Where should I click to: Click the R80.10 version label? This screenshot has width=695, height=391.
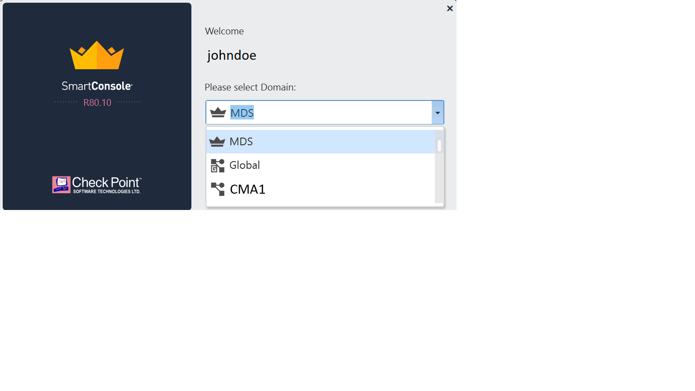coord(97,103)
